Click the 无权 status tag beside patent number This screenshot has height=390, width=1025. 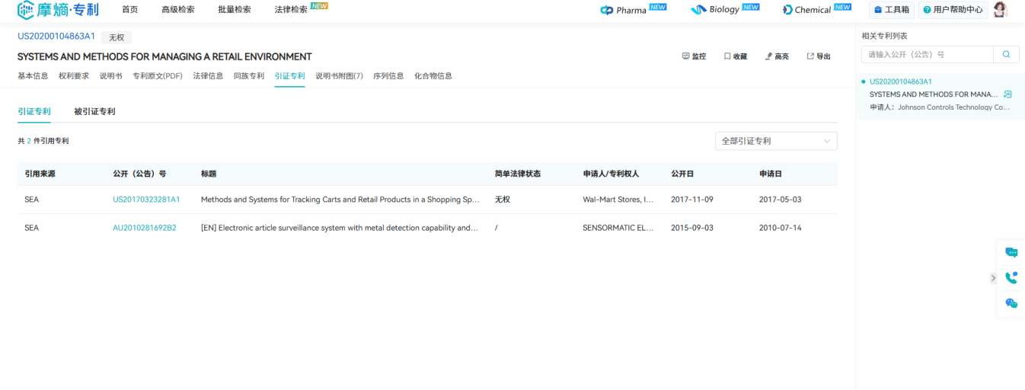tap(117, 37)
